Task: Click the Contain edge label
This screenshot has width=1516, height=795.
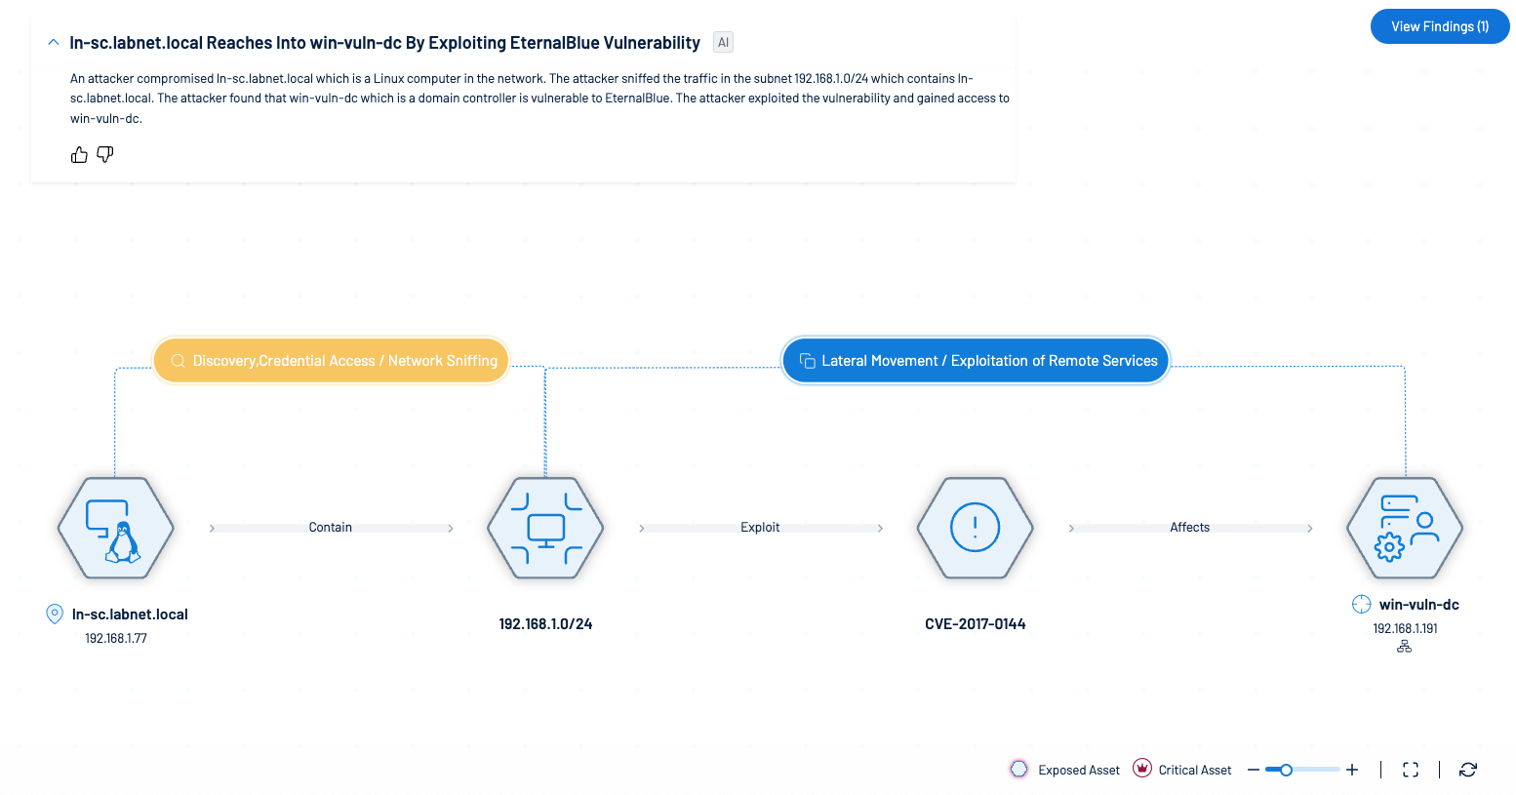Action: click(331, 527)
